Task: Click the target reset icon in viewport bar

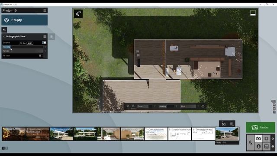Action: point(203,106)
